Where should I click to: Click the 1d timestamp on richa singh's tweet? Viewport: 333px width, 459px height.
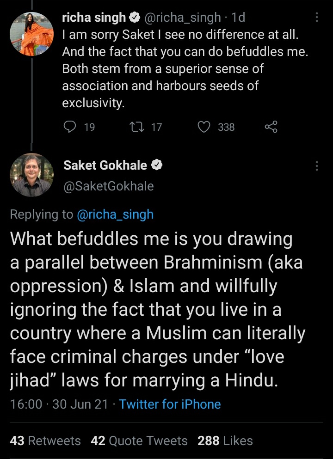(x=238, y=18)
